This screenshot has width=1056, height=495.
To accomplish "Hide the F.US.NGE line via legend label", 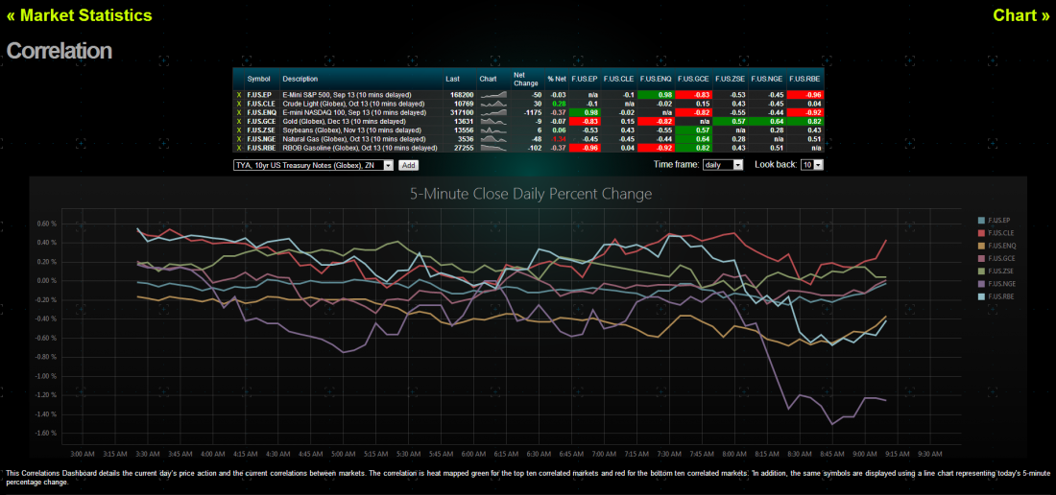I will 1002,284.
